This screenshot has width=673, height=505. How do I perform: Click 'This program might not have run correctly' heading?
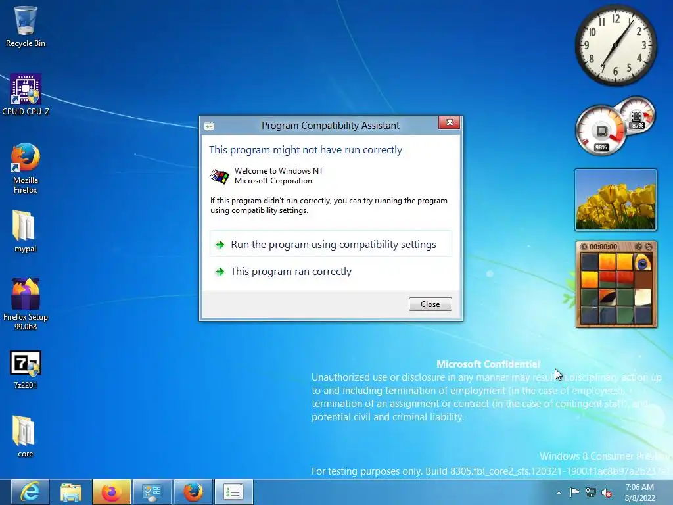306,150
